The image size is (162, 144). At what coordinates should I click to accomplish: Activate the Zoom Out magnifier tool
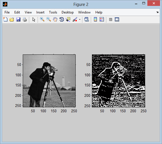(49, 19)
